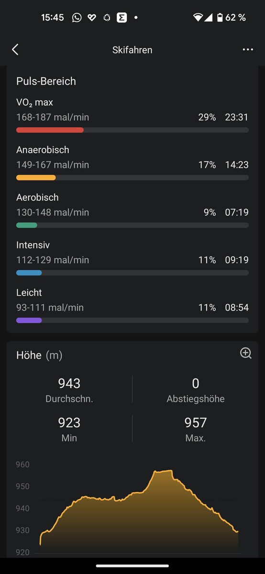Tap the Skifahren page title
265x574 pixels.
coord(132,50)
